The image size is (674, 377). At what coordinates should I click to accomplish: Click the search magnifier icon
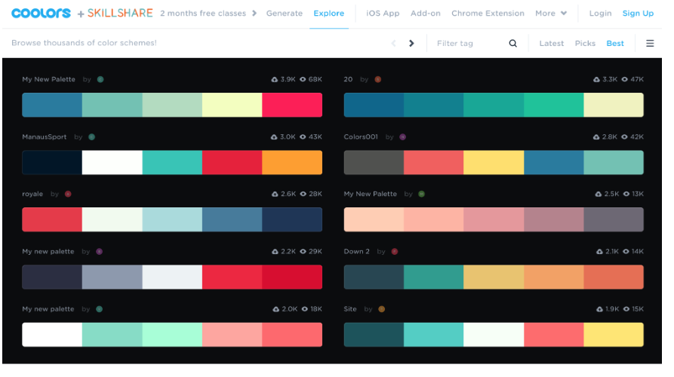tap(513, 44)
